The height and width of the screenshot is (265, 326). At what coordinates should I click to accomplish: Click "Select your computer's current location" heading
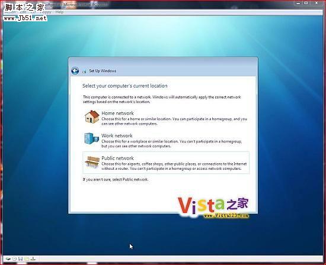124,86
